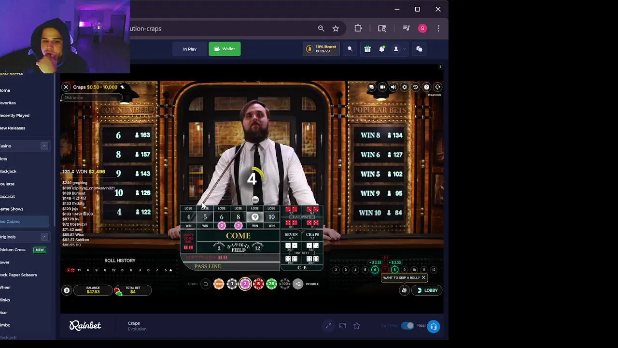Select the 5 red chip
This screenshot has width=618, height=348.
(x=258, y=284)
